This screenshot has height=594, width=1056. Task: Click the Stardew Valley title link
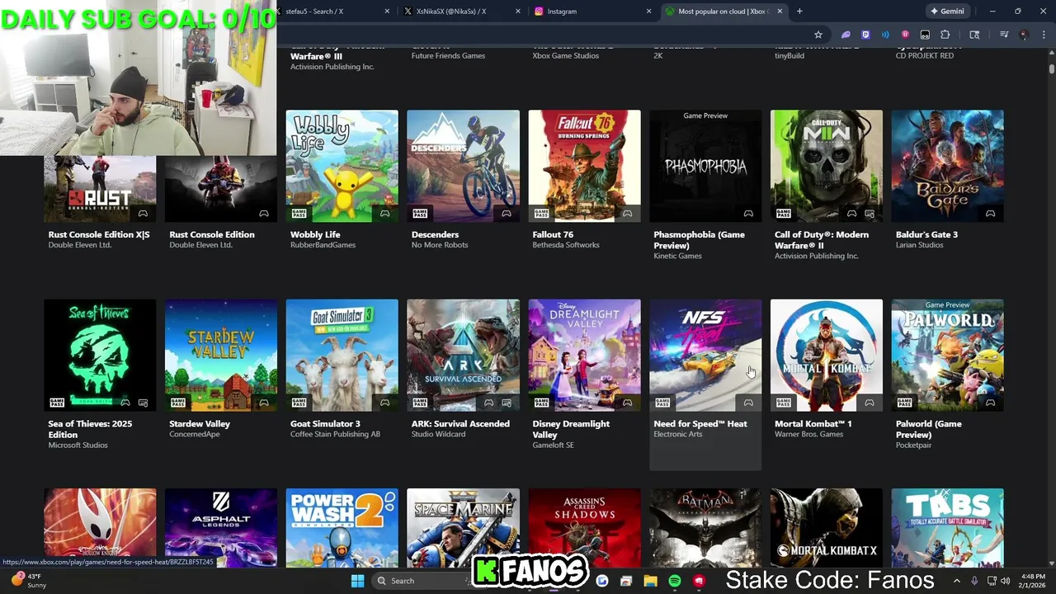coord(200,424)
